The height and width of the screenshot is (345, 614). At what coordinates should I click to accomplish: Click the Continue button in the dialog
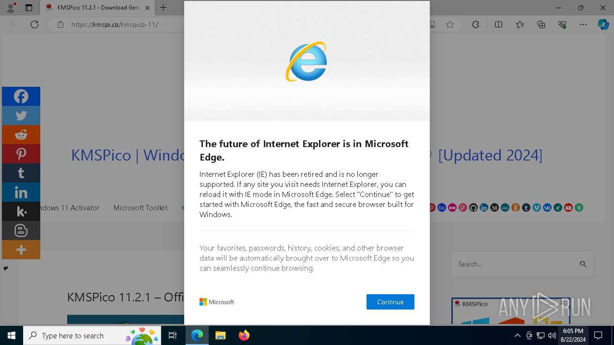point(390,302)
